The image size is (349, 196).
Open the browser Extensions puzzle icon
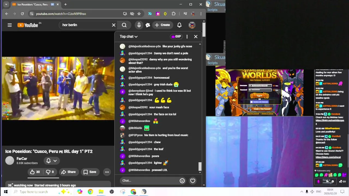click(x=174, y=14)
